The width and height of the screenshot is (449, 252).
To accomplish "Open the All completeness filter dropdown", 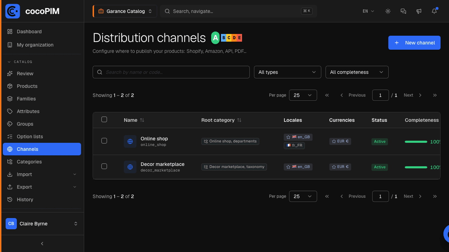I will 357,72.
